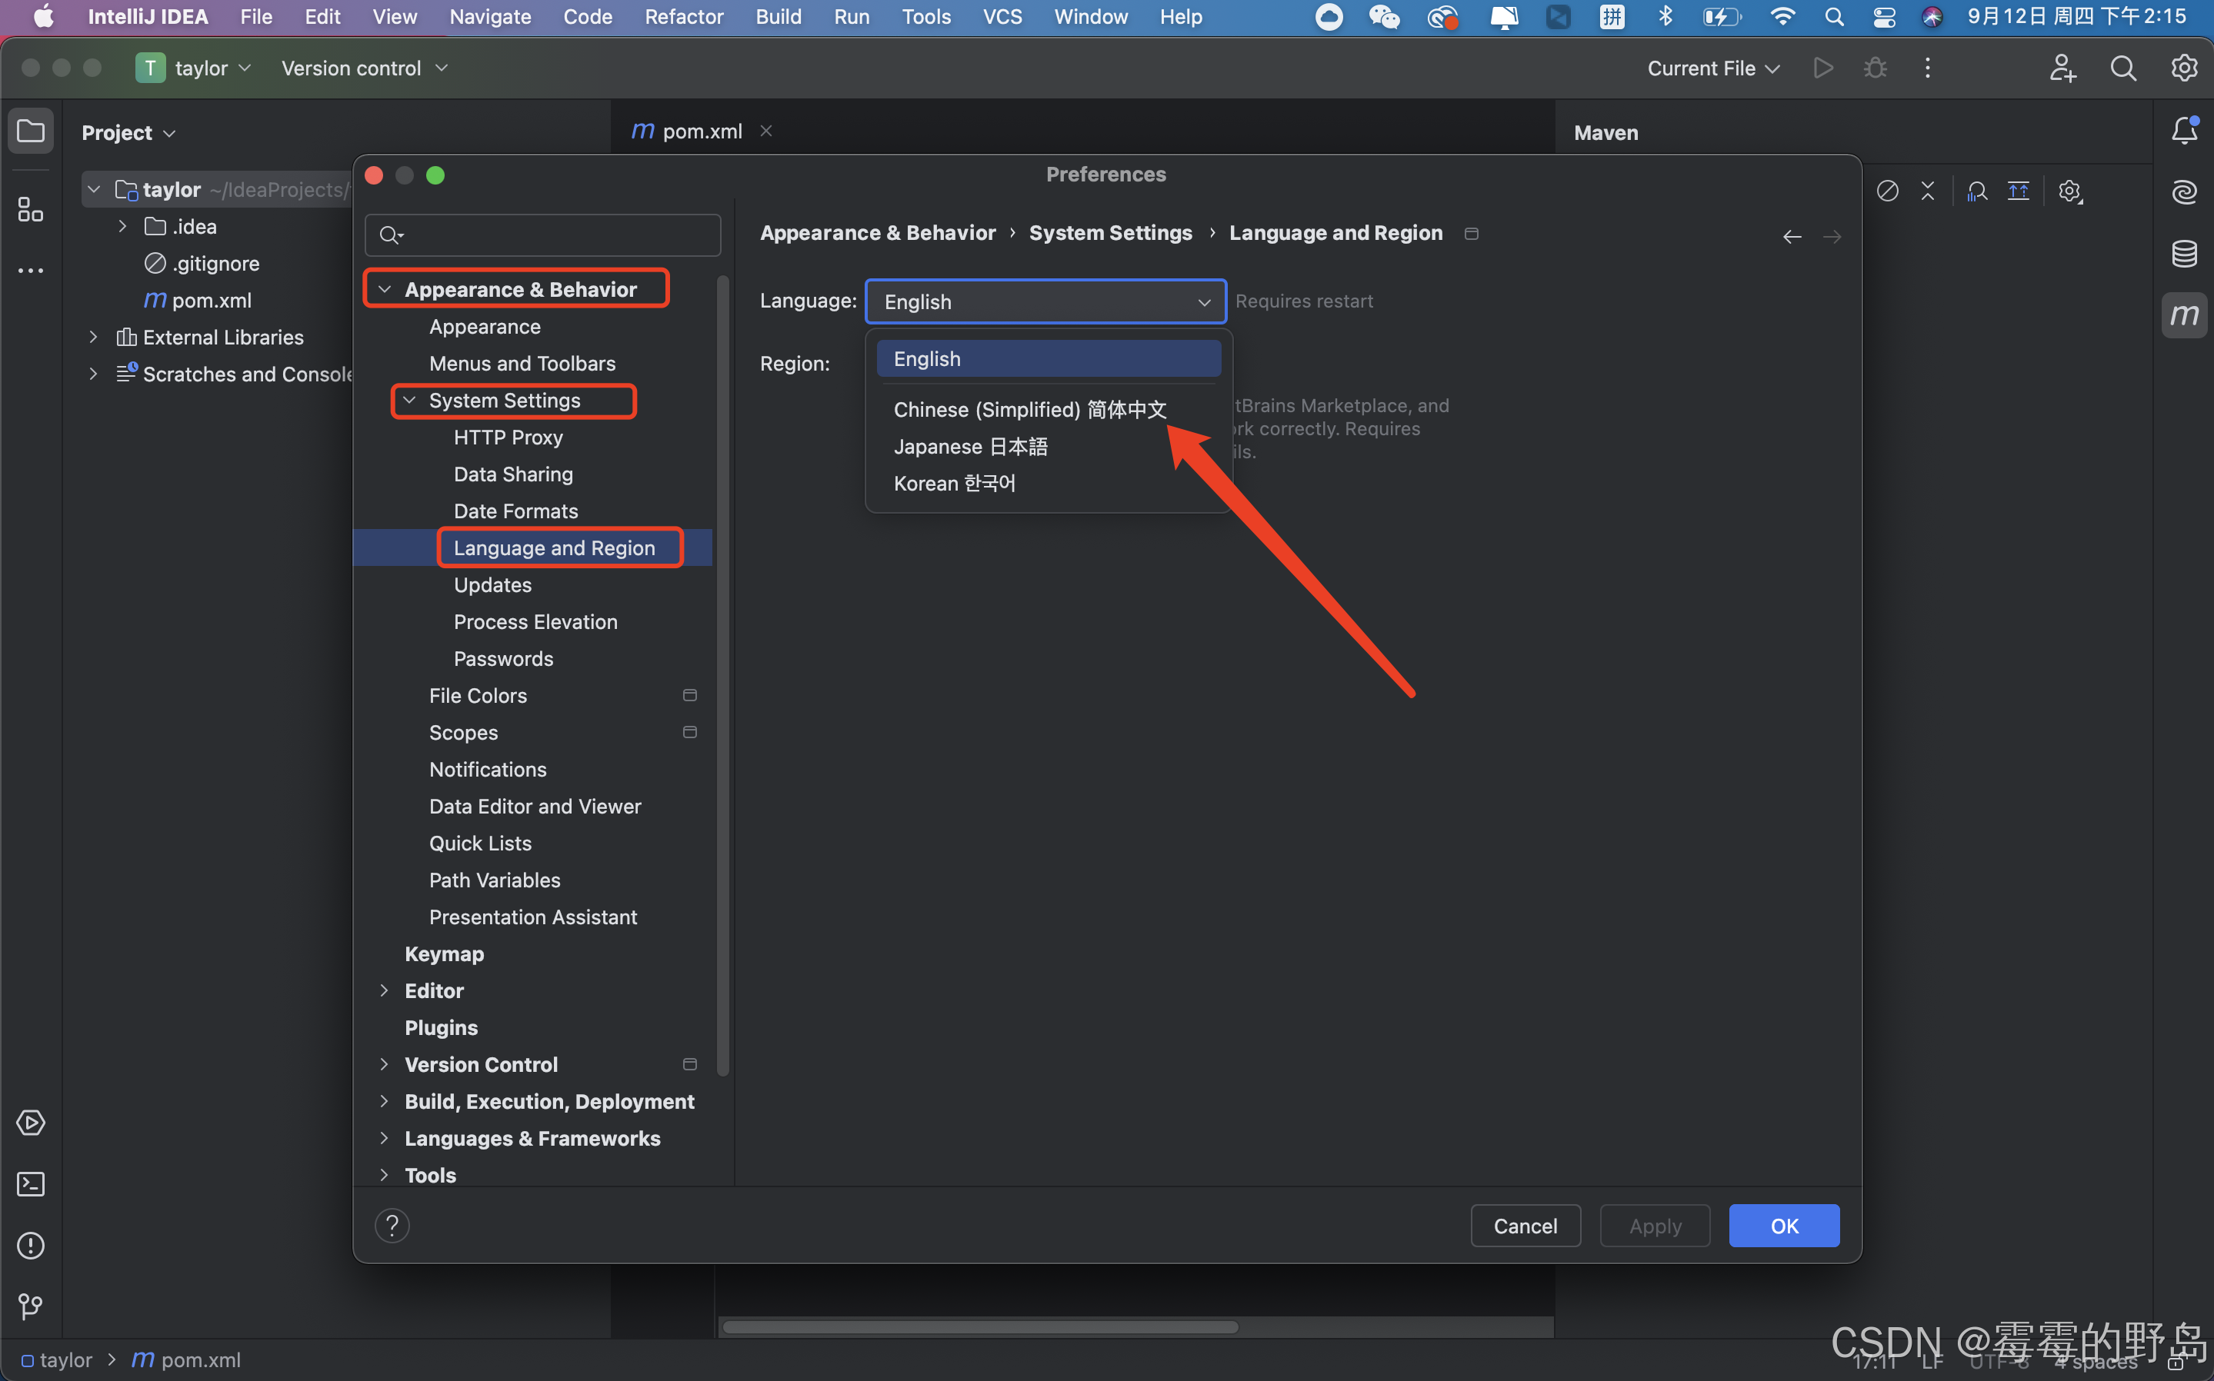Open the Current File run configuration dropdown

pyautogui.click(x=1712, y=68)
